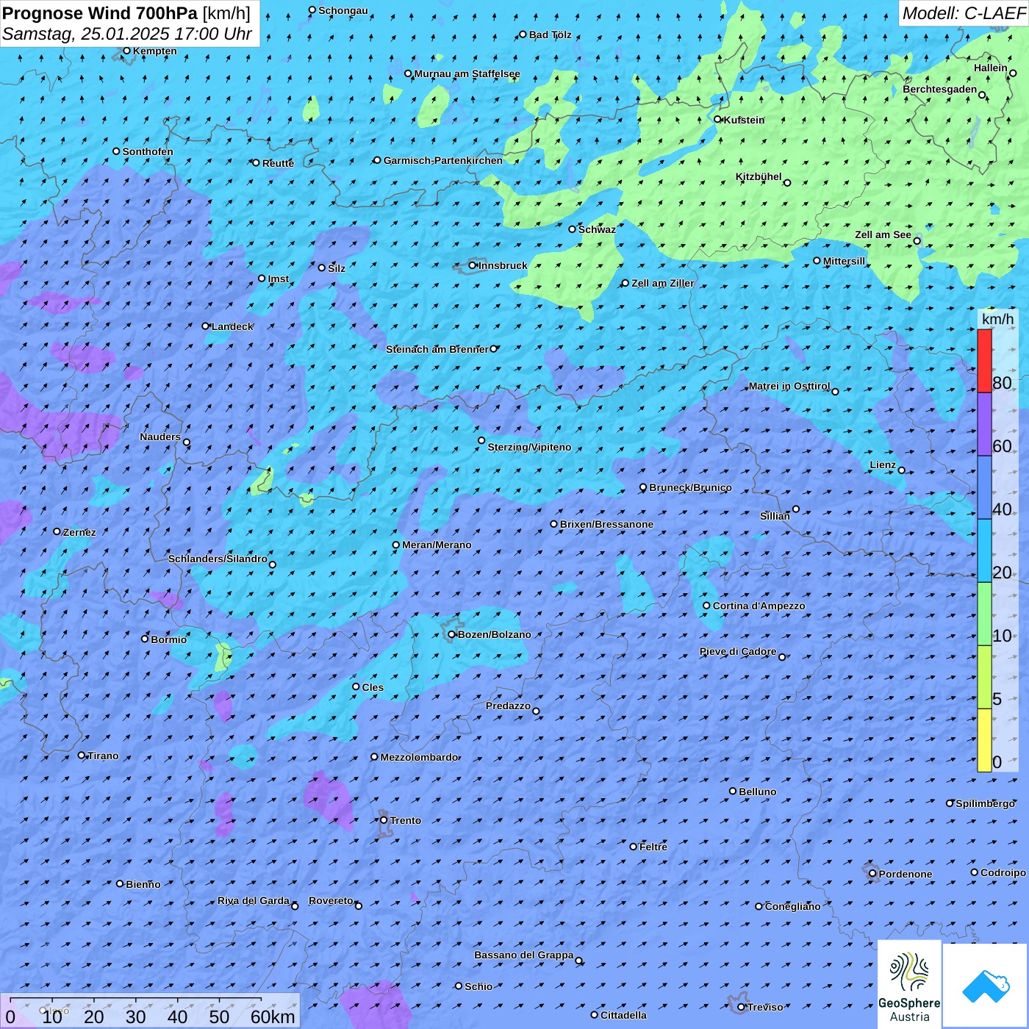Viewport: 1029px width, 1029px height.
Task: Select the Belluno location marker
Action: click(733, 791)
